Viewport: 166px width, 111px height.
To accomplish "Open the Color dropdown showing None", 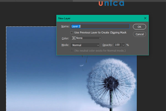I will tap(86, 38).
